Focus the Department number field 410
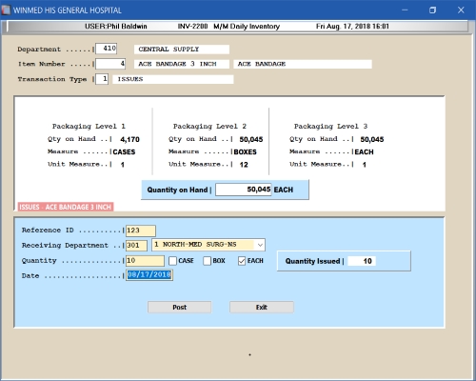Image resolution: width=476 pixels, height=381 pixels. [107, 49]
